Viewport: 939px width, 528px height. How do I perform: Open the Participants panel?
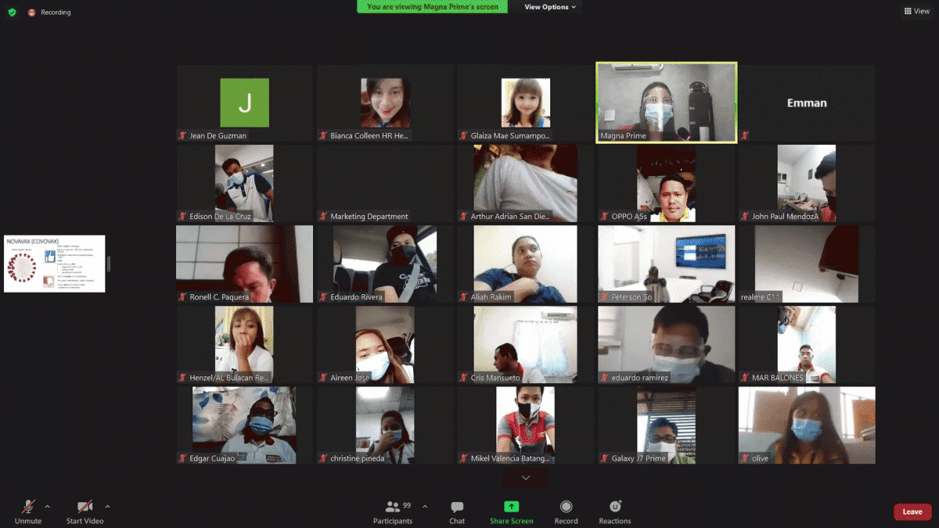[x=393, y=512]
